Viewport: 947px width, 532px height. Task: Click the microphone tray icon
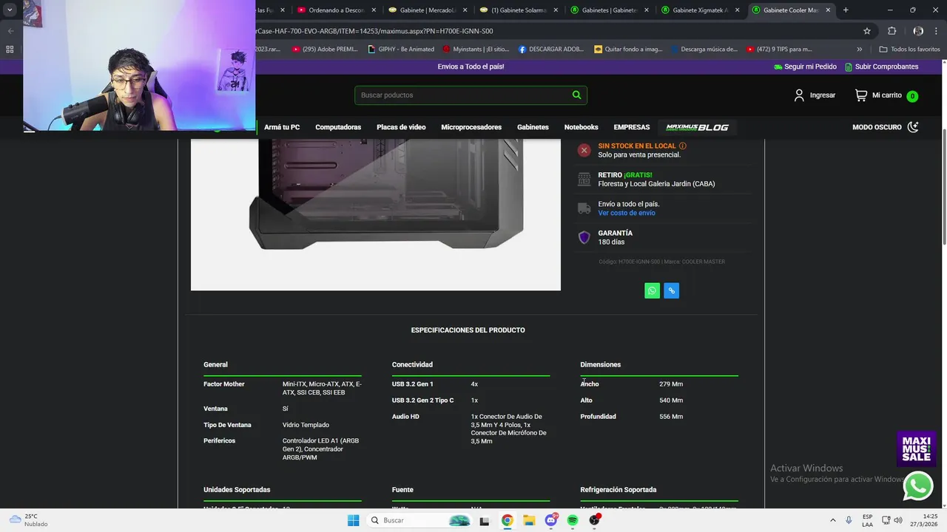point(849,520)
